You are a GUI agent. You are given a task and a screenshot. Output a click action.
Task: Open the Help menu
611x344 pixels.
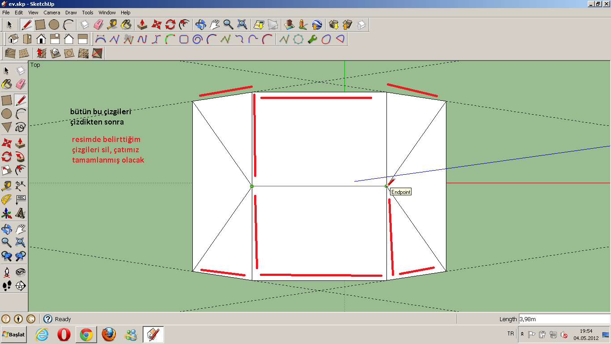coord(126,13)
